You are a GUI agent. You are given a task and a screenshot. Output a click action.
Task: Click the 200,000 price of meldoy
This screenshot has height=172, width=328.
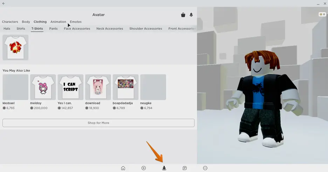click(39, 108)
